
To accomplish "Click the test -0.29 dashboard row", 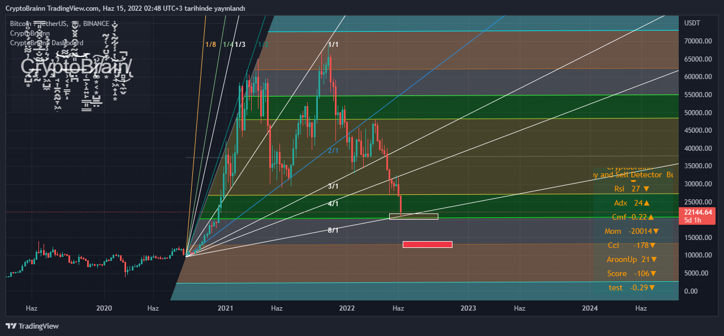I will pyautogui.click(x=632, y=287).
